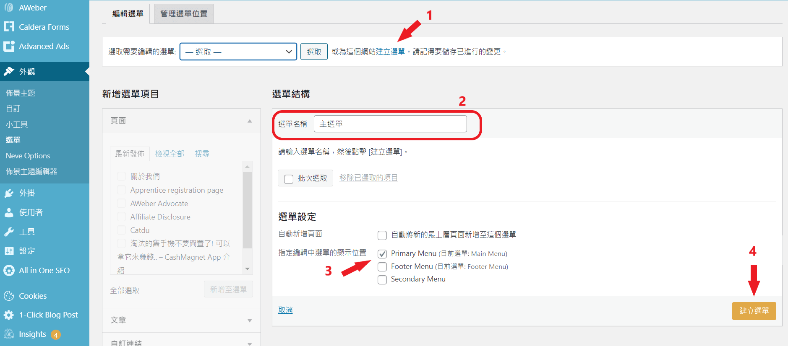Tick the AWeber Advocate page checkbox

(x=121, y=203)
